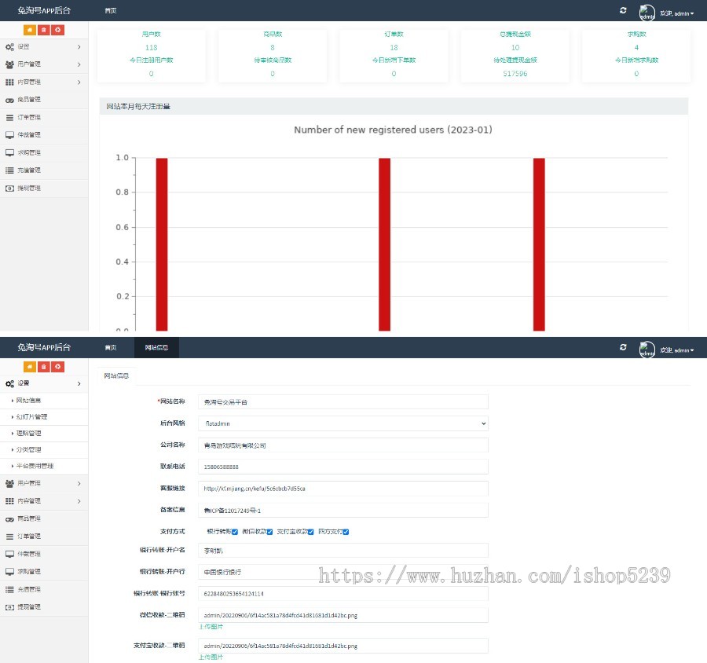Click the red trash icon in the 网站信息 view
Image resolution: width=707 pixels, height=663 pixels.
(x=44, y=367)
